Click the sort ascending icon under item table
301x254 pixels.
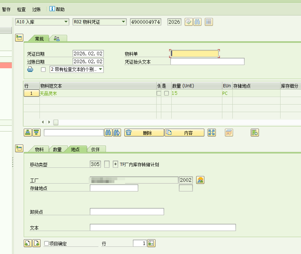point(28,133)
